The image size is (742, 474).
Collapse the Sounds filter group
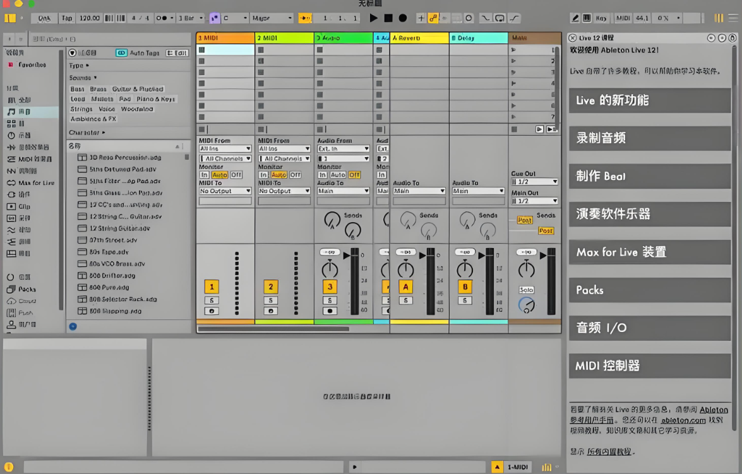tap(83, 78)
